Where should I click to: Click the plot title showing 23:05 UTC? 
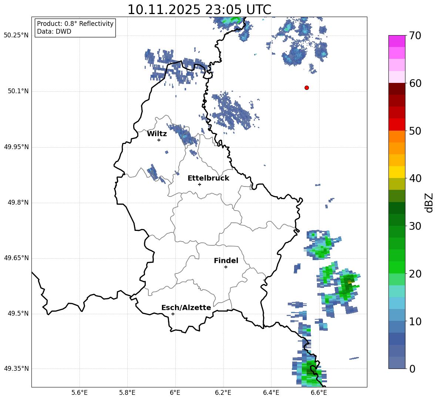coord(199,9)
